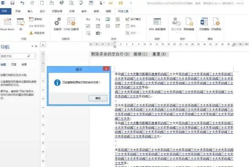Open 文档面板 document panel
This screenshot has width=249, height=167.
point(216,24)
